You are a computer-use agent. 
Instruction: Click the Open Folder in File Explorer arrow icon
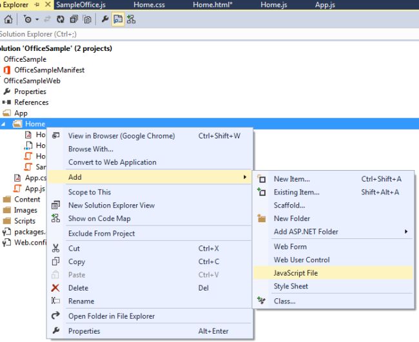pos(55,316)
